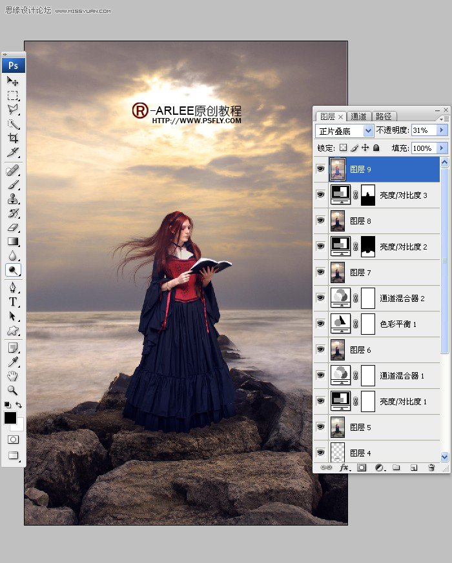
Task: Hide the 亮度/对比度 2 layer
Action: 320,246
